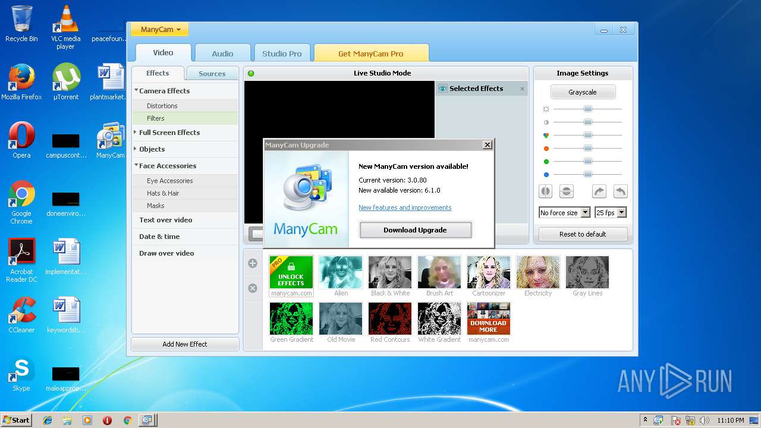Adjust the brightness slider
This screenshot has width=761, height=428.
point(587,109)
